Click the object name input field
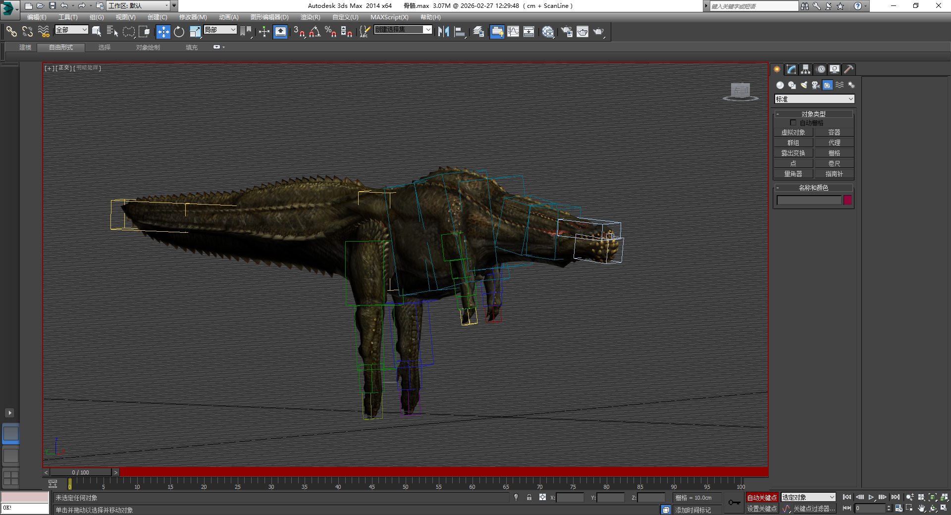This screenshot has height=515, width=951. pyautogui.click(x=809, y=200)
